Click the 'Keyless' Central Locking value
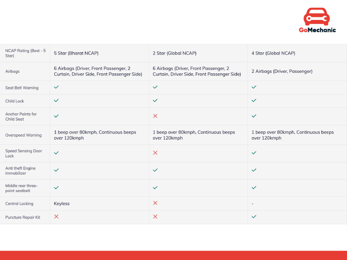This screenshot has height=260, width=347. [62, 203]
